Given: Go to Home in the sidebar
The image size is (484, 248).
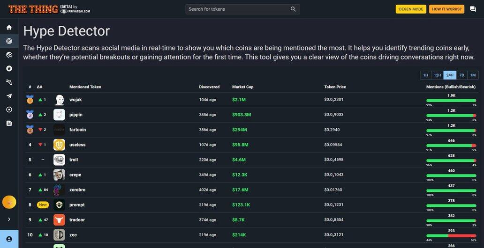Looking at the screenshot, I should (x=9, y=28).
